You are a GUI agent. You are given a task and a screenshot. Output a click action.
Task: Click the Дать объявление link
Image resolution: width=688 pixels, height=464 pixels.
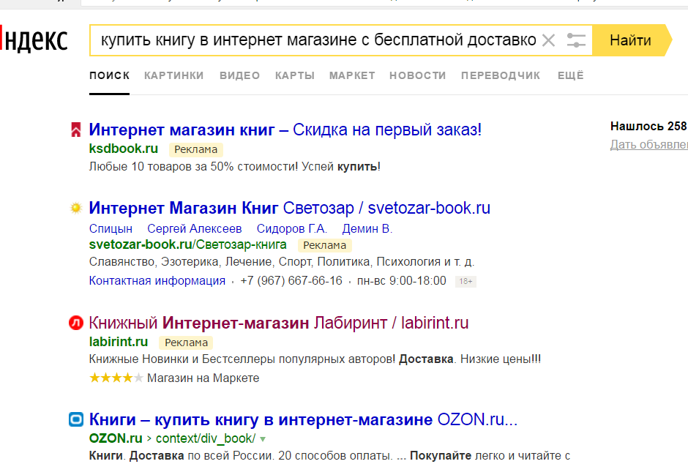(649, 144)
